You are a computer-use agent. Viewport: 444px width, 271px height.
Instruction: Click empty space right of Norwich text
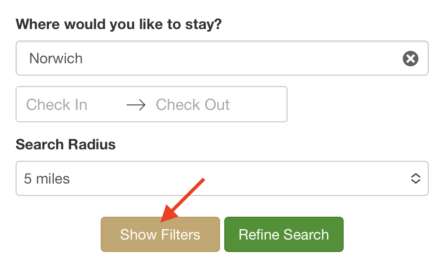(242, 58)
